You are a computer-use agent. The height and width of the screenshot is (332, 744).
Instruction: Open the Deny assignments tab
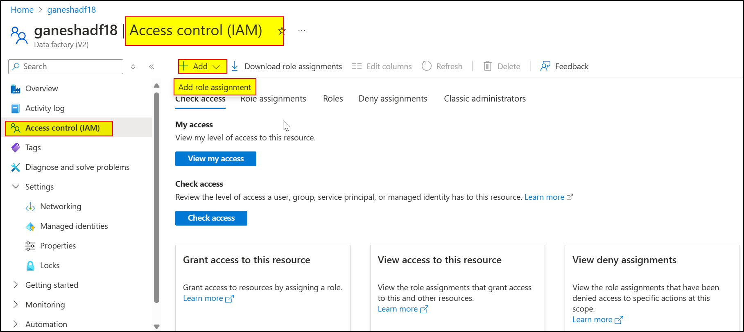(393, 99)
